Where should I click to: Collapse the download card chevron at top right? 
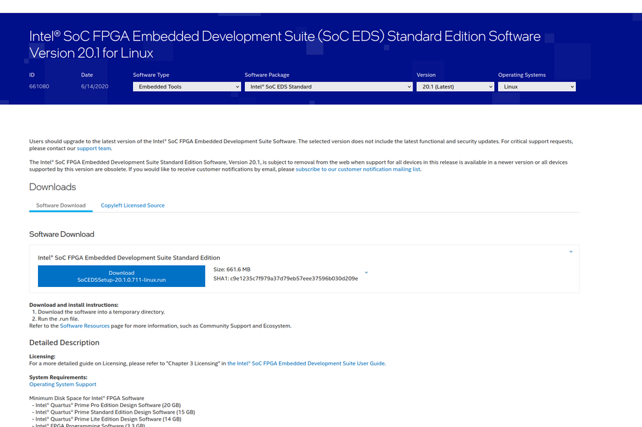point(571,252)
